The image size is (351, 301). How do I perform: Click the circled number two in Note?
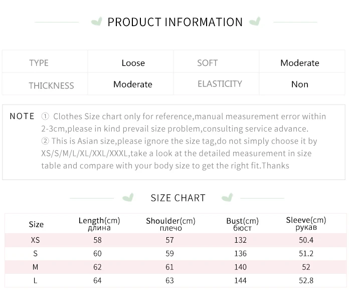[45, 141]
